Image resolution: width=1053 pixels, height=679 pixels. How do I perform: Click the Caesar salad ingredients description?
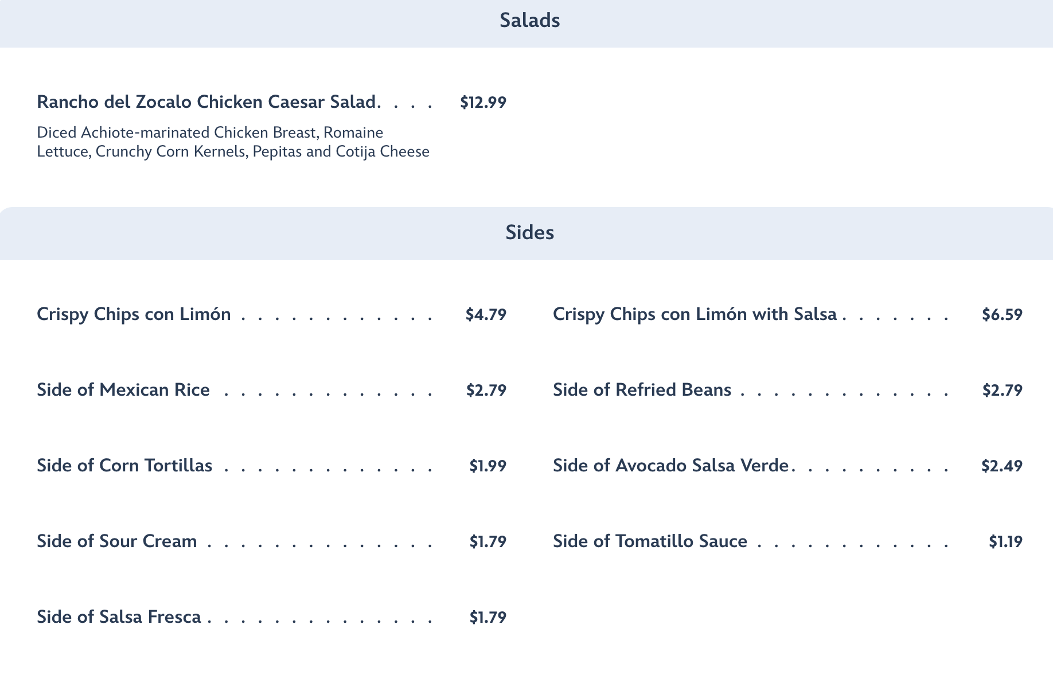[233, 142]
